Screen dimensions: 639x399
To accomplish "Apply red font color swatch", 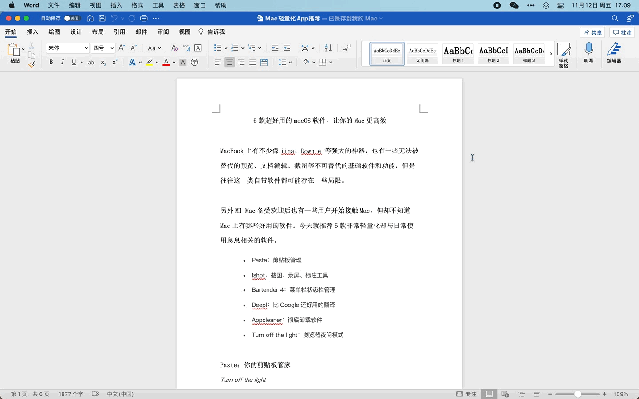I will 166,62.
